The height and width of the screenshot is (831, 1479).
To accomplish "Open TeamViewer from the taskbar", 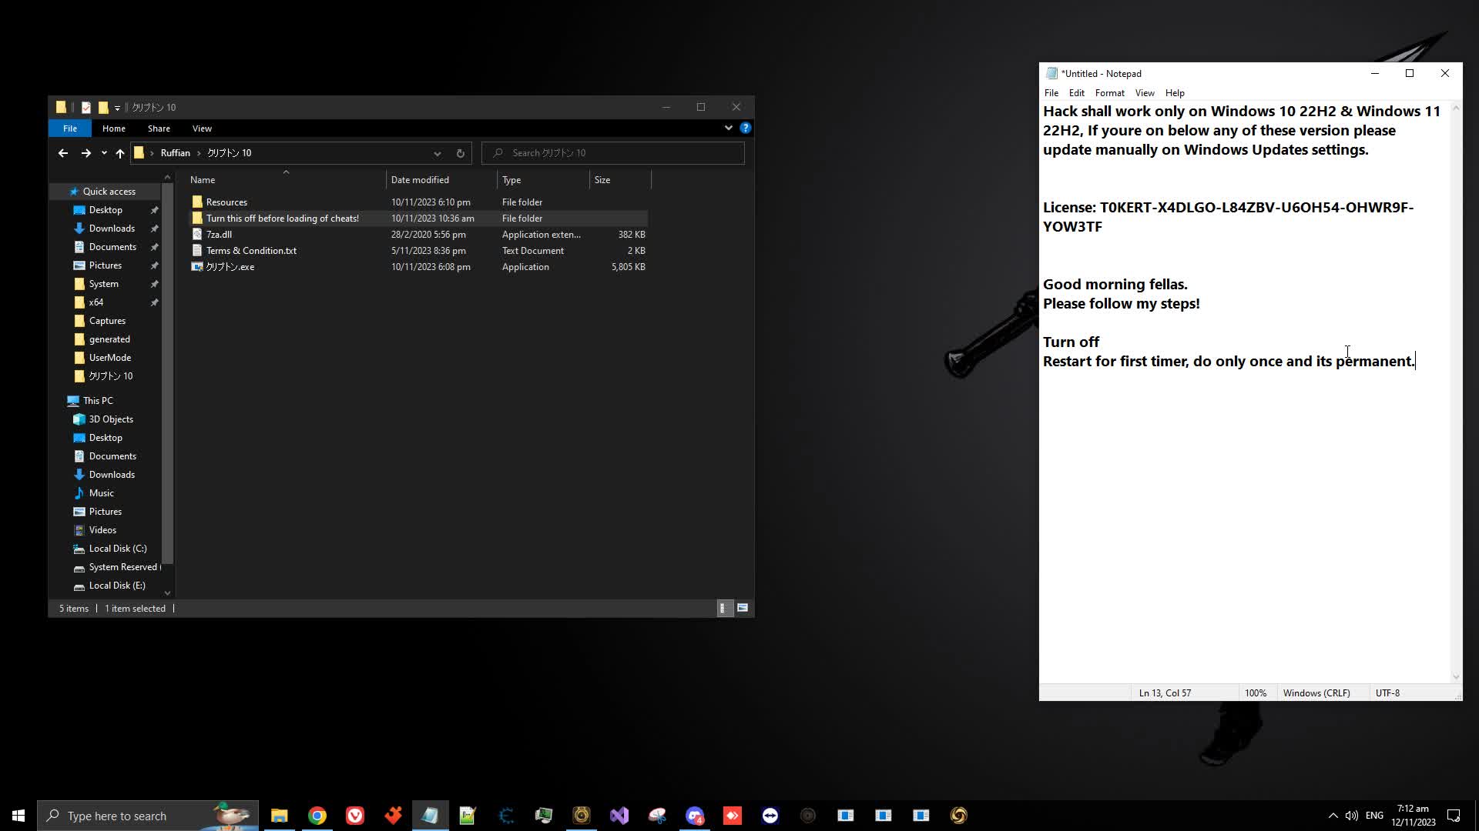I will tap(770, 815).
